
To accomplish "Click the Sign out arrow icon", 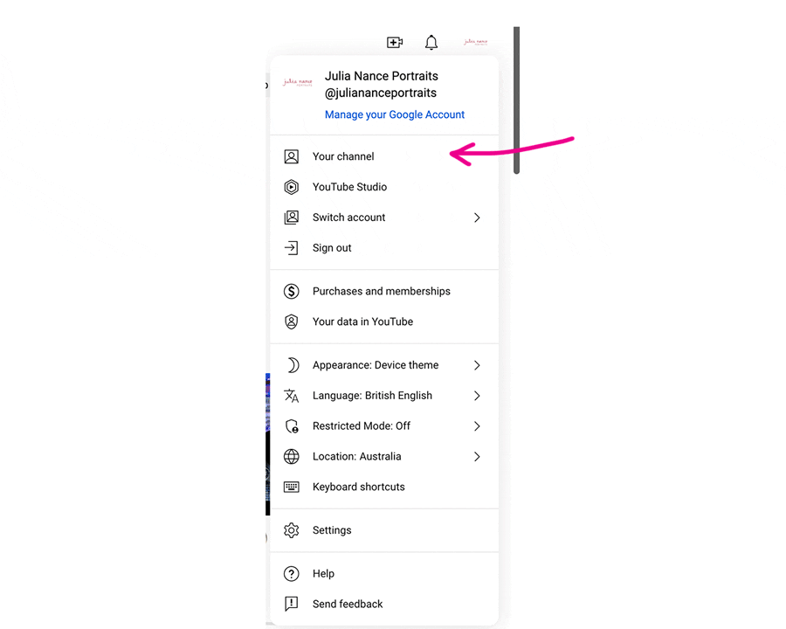I will (x=291, y=248).
